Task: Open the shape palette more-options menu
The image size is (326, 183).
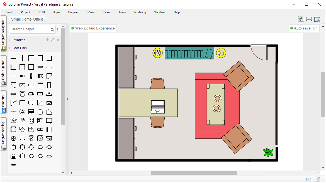Action: tap(58, 30)
